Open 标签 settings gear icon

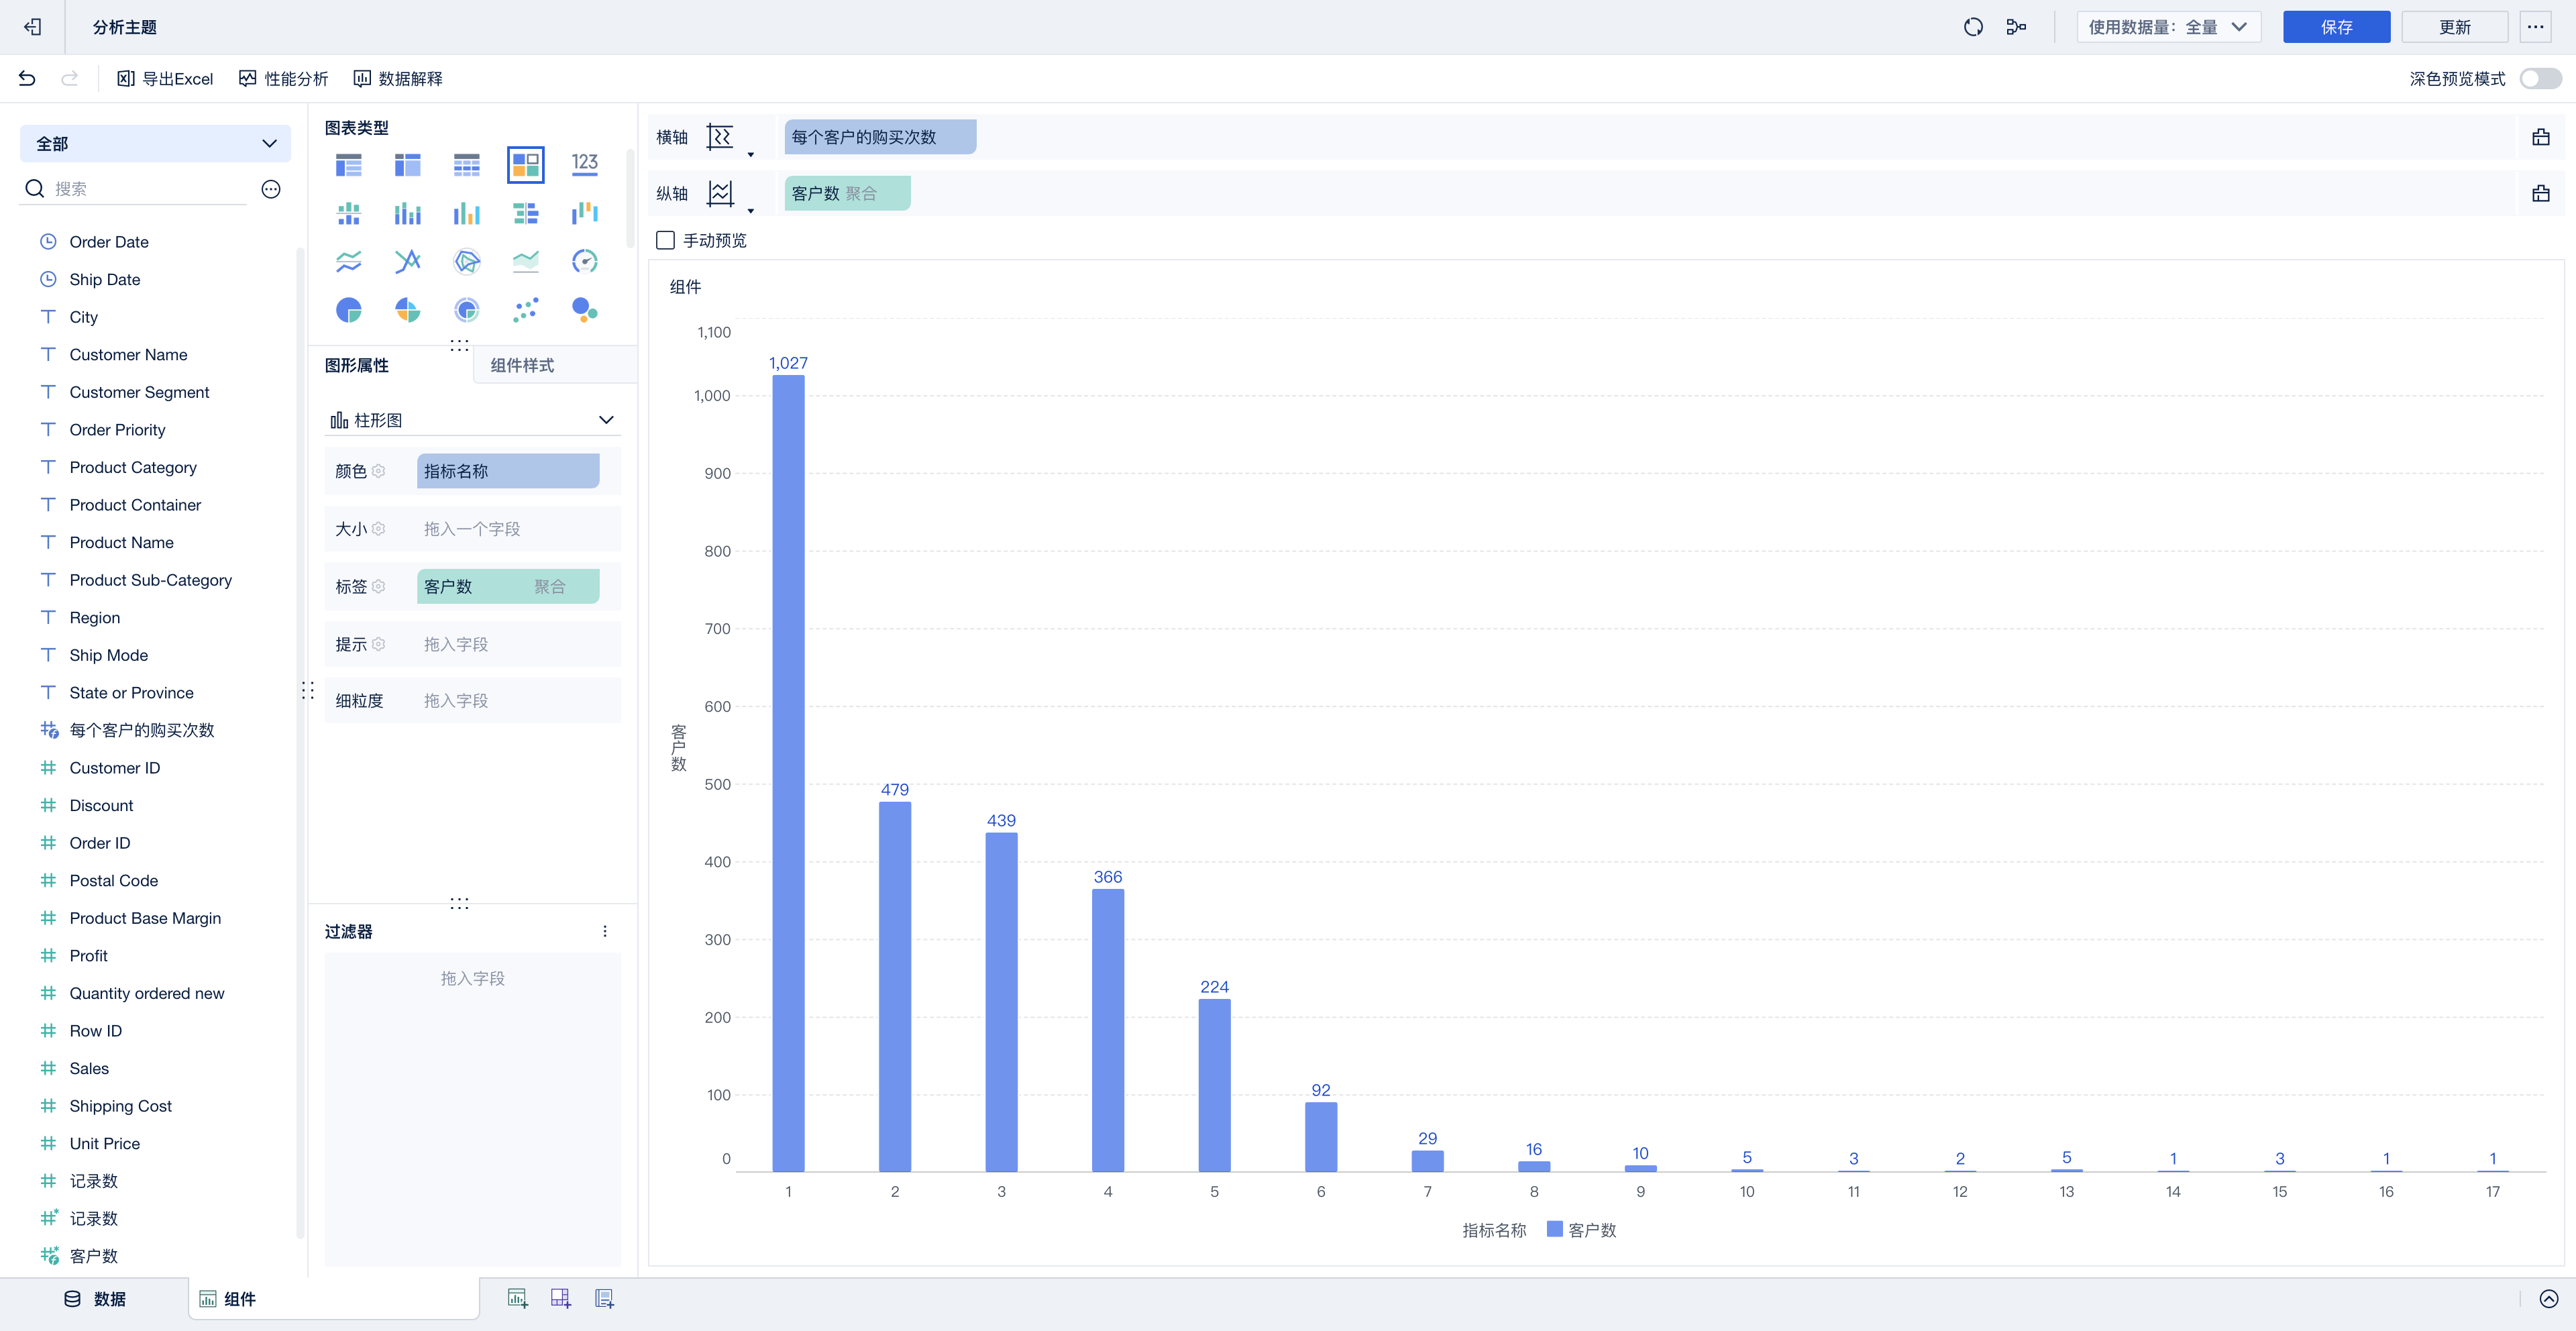click(378, 586)
